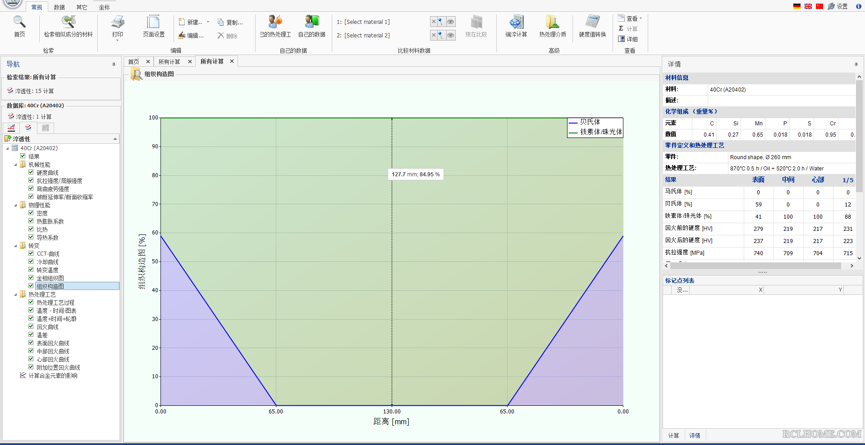Click the 删除 delete button
The height and width of the screenshot is (445, 865).
coord(228,36)
